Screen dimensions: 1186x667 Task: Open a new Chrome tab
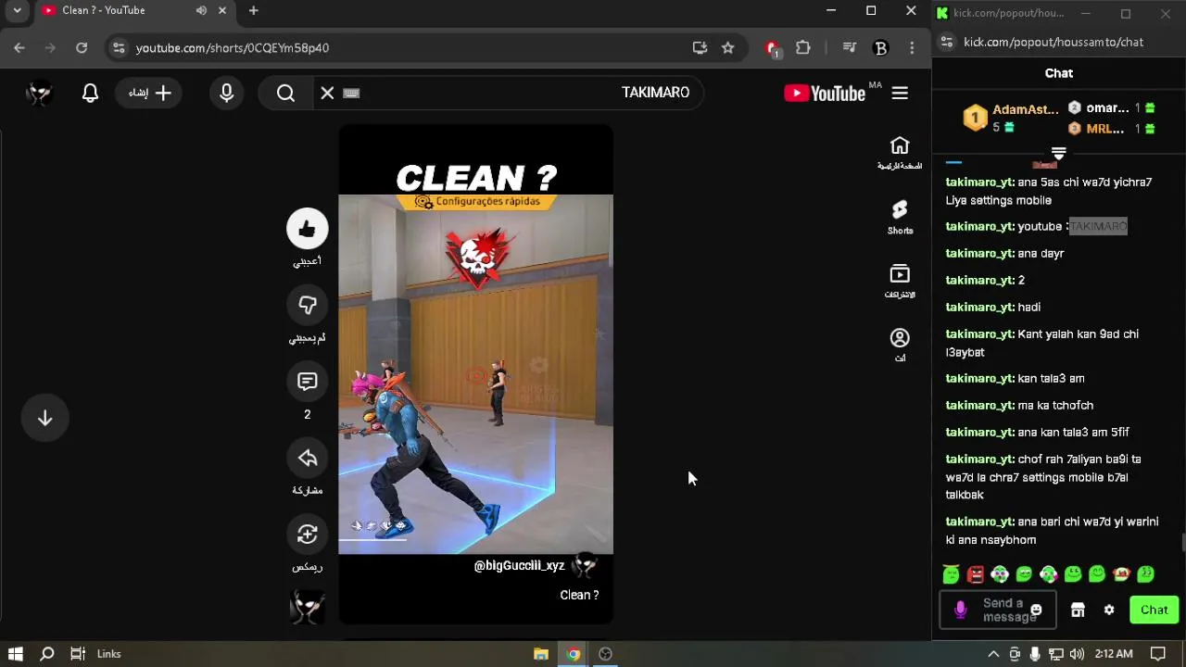coord(253,10)
